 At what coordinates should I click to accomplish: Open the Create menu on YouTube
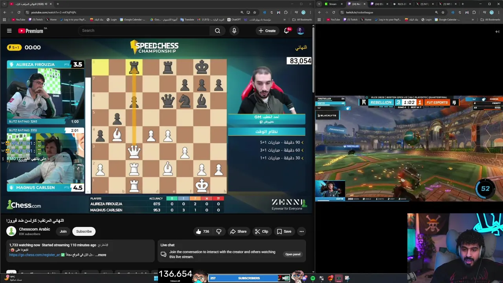tap(267, 31)
